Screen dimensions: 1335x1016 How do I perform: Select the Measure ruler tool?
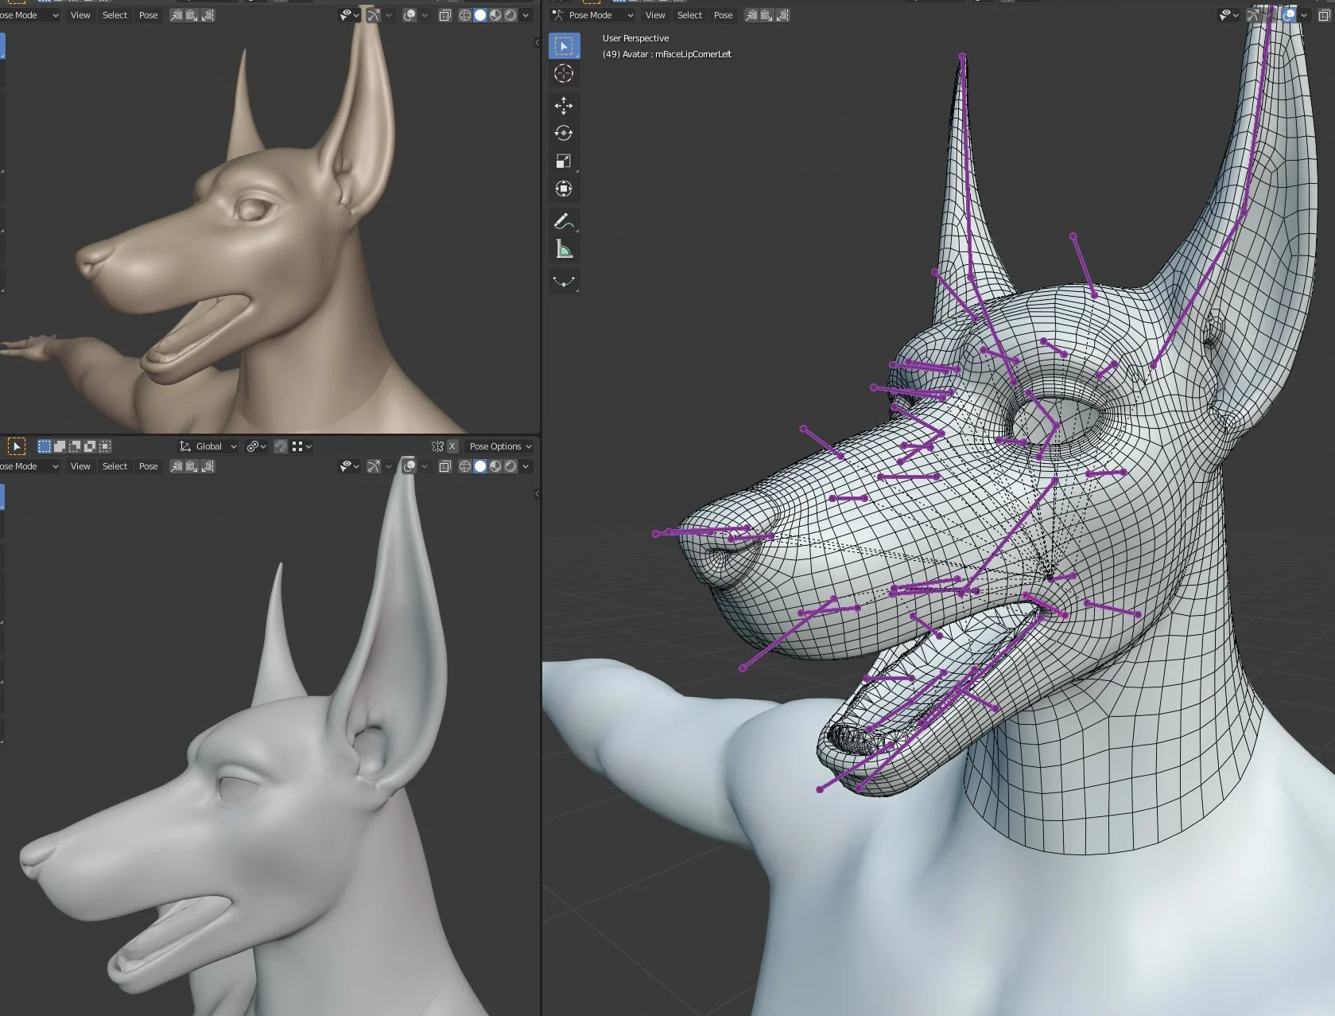[x=564, y=249]
